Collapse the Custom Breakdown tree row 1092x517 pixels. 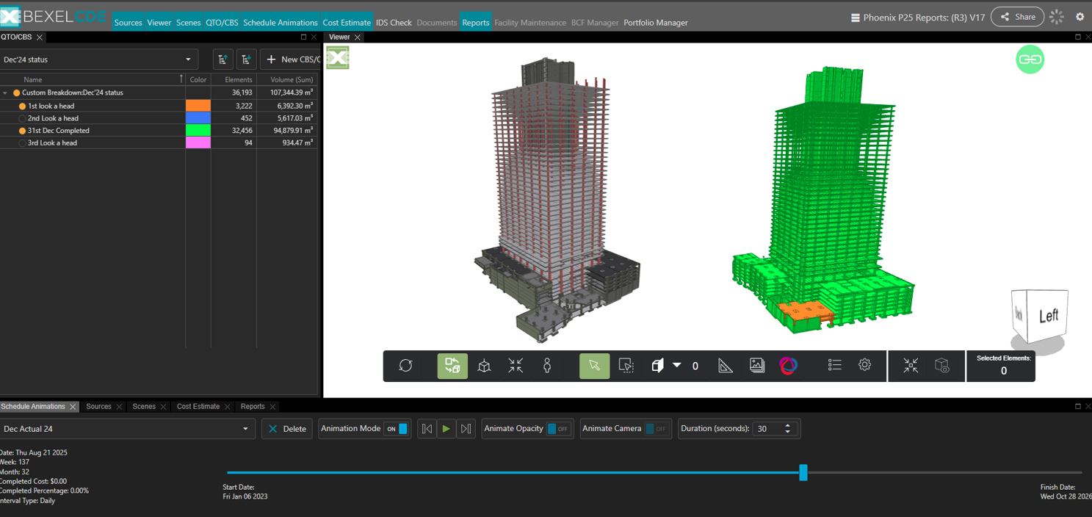[6, 93]
